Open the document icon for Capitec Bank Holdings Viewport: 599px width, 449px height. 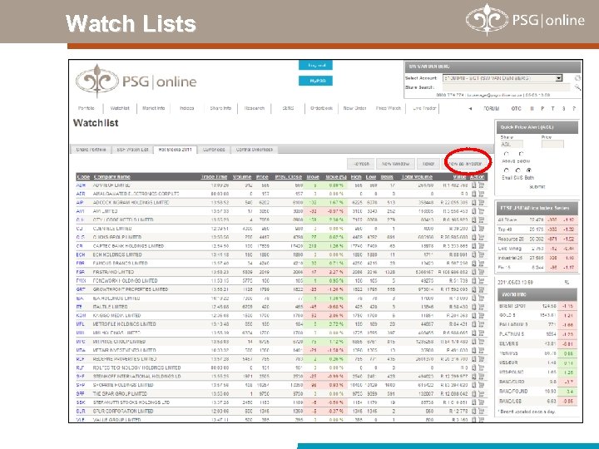point(473,246)
